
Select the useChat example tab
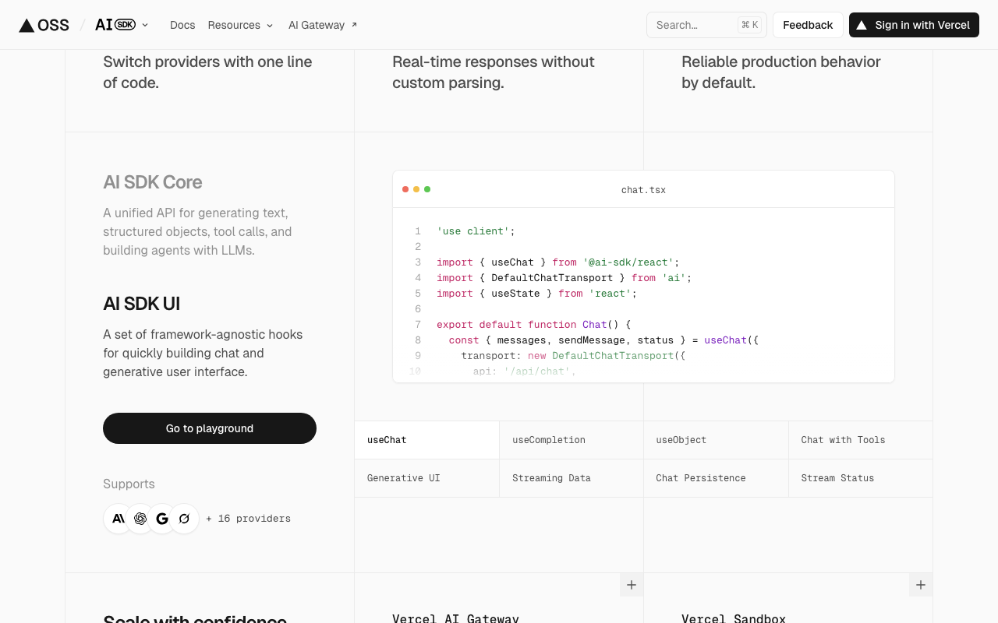pos(426,440)
